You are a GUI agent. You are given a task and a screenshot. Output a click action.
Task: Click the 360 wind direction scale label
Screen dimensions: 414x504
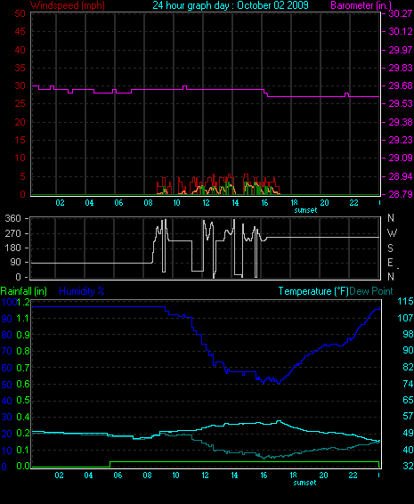(x=12, y=218)
